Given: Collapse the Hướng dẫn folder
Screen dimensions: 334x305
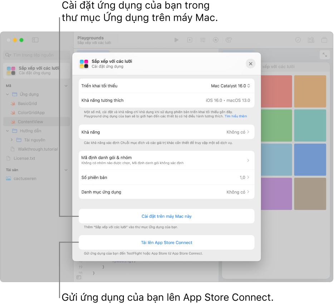Looking at the screenshot, I should 8,131.
